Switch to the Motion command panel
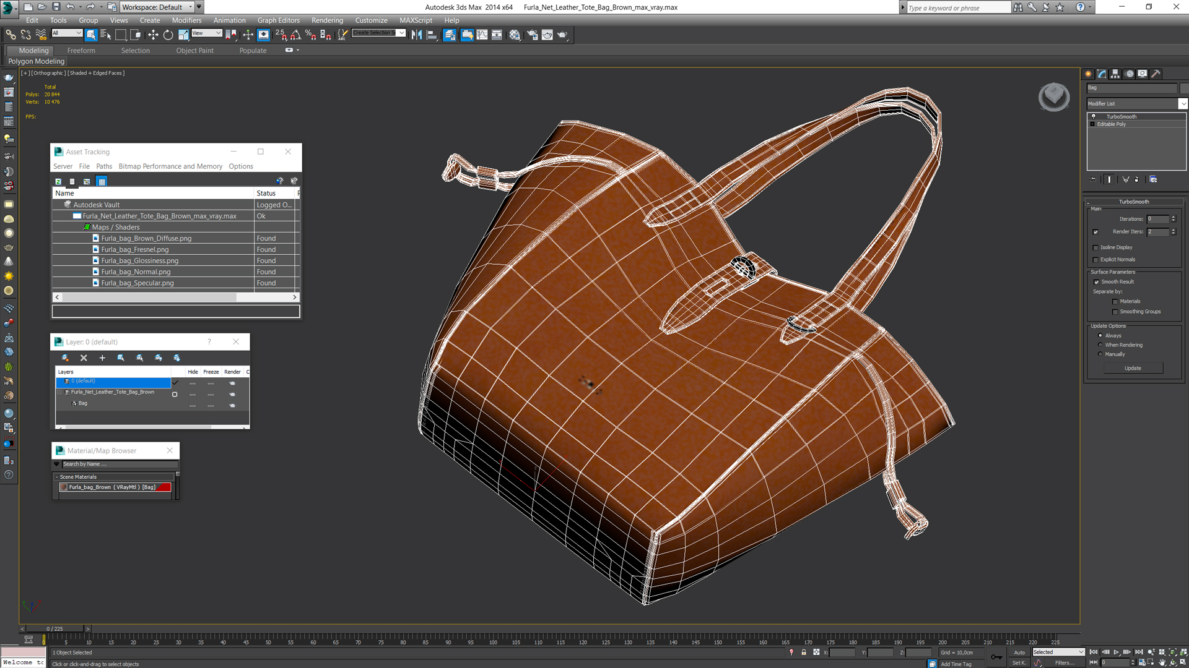1189x668 pixels. 1130,74
